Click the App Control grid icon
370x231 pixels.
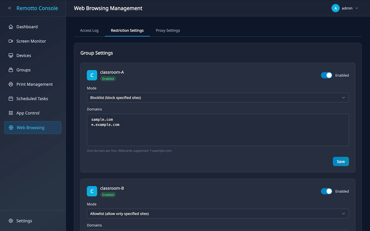coord(11,113)
